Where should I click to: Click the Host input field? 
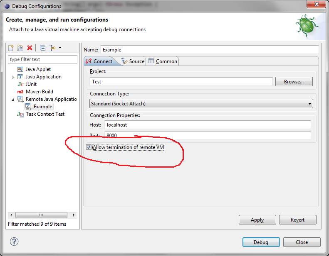point(207,125)
